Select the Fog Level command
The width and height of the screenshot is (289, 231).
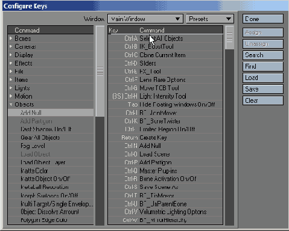click(51, 146)
